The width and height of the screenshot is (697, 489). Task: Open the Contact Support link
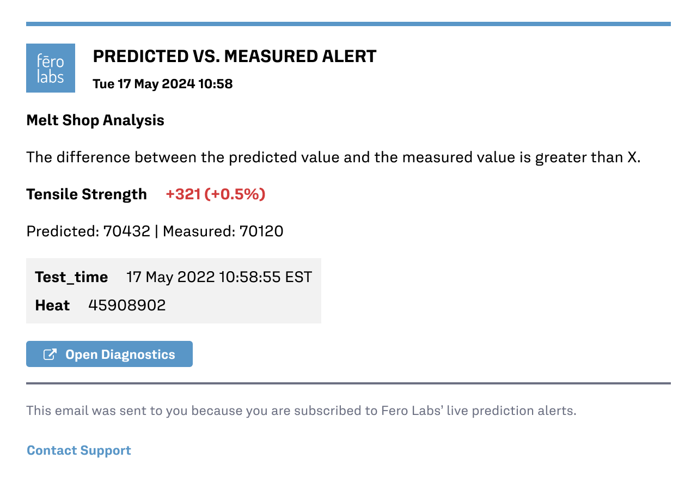point(79,450)
